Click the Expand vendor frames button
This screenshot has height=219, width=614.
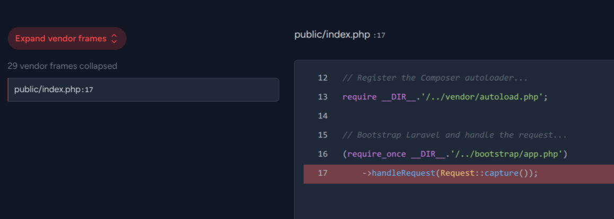click(61, 39)
